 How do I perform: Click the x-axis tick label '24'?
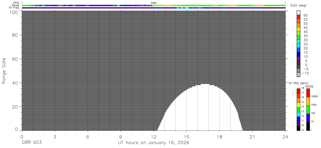[x=285, y=137]
